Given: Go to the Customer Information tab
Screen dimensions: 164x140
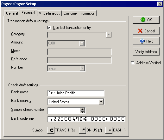Looking at the screenshot, I should pyautogui.click(x=79, y=13).
